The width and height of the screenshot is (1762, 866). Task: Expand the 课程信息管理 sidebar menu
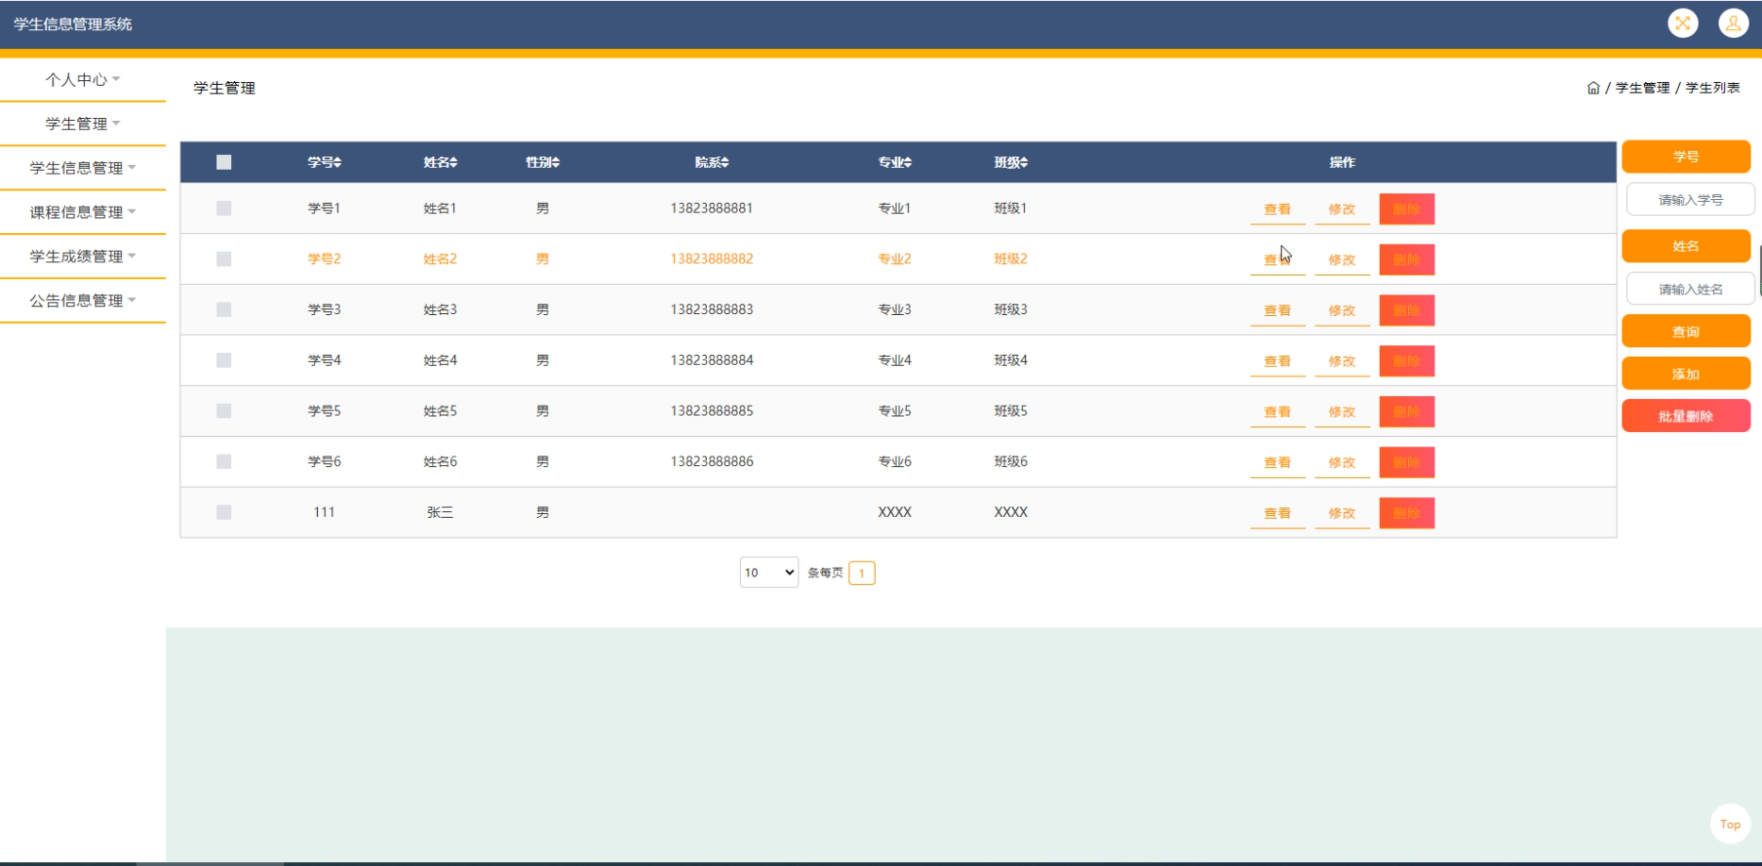click(x=83, y=212)
